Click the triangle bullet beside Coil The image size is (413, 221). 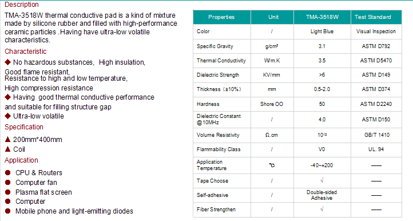7,149
